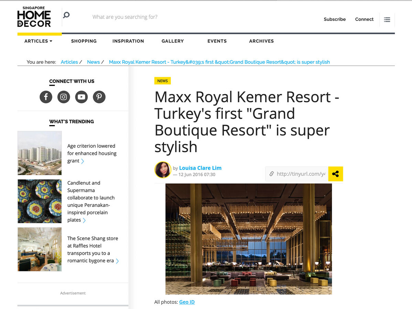The image size is (412, 309).
Task: Click the yellow NEWS category tag
Action: [x=162, y=81]
